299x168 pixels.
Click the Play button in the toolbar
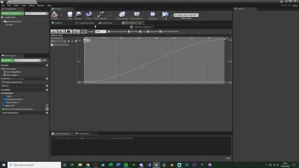[x=165, y=15]
